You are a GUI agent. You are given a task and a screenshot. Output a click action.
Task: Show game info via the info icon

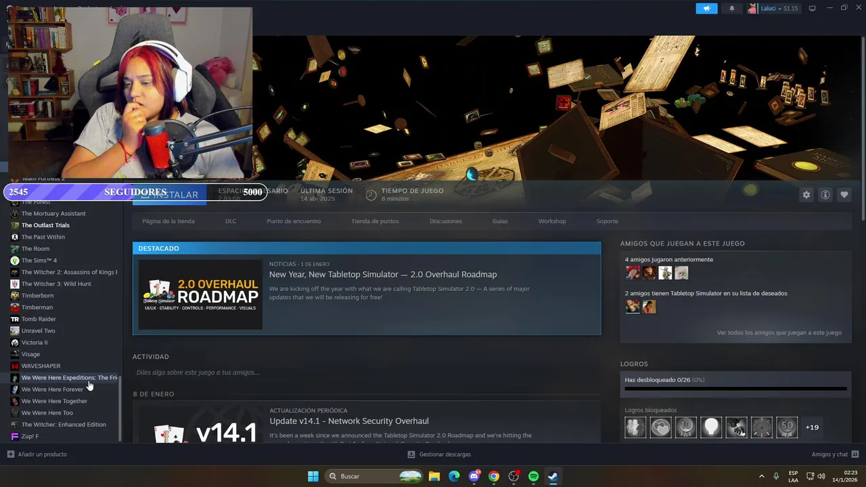point(825,195)
